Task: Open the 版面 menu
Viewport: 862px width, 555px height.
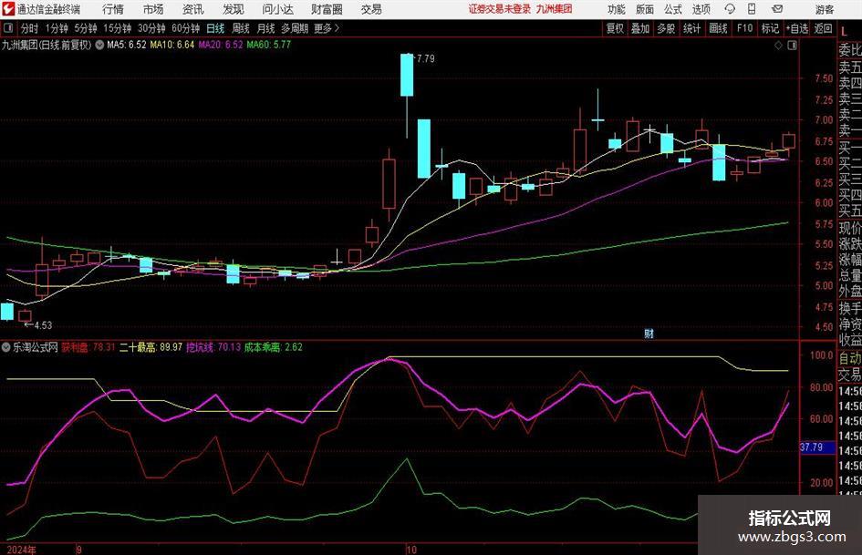Action: click(645, 9)
